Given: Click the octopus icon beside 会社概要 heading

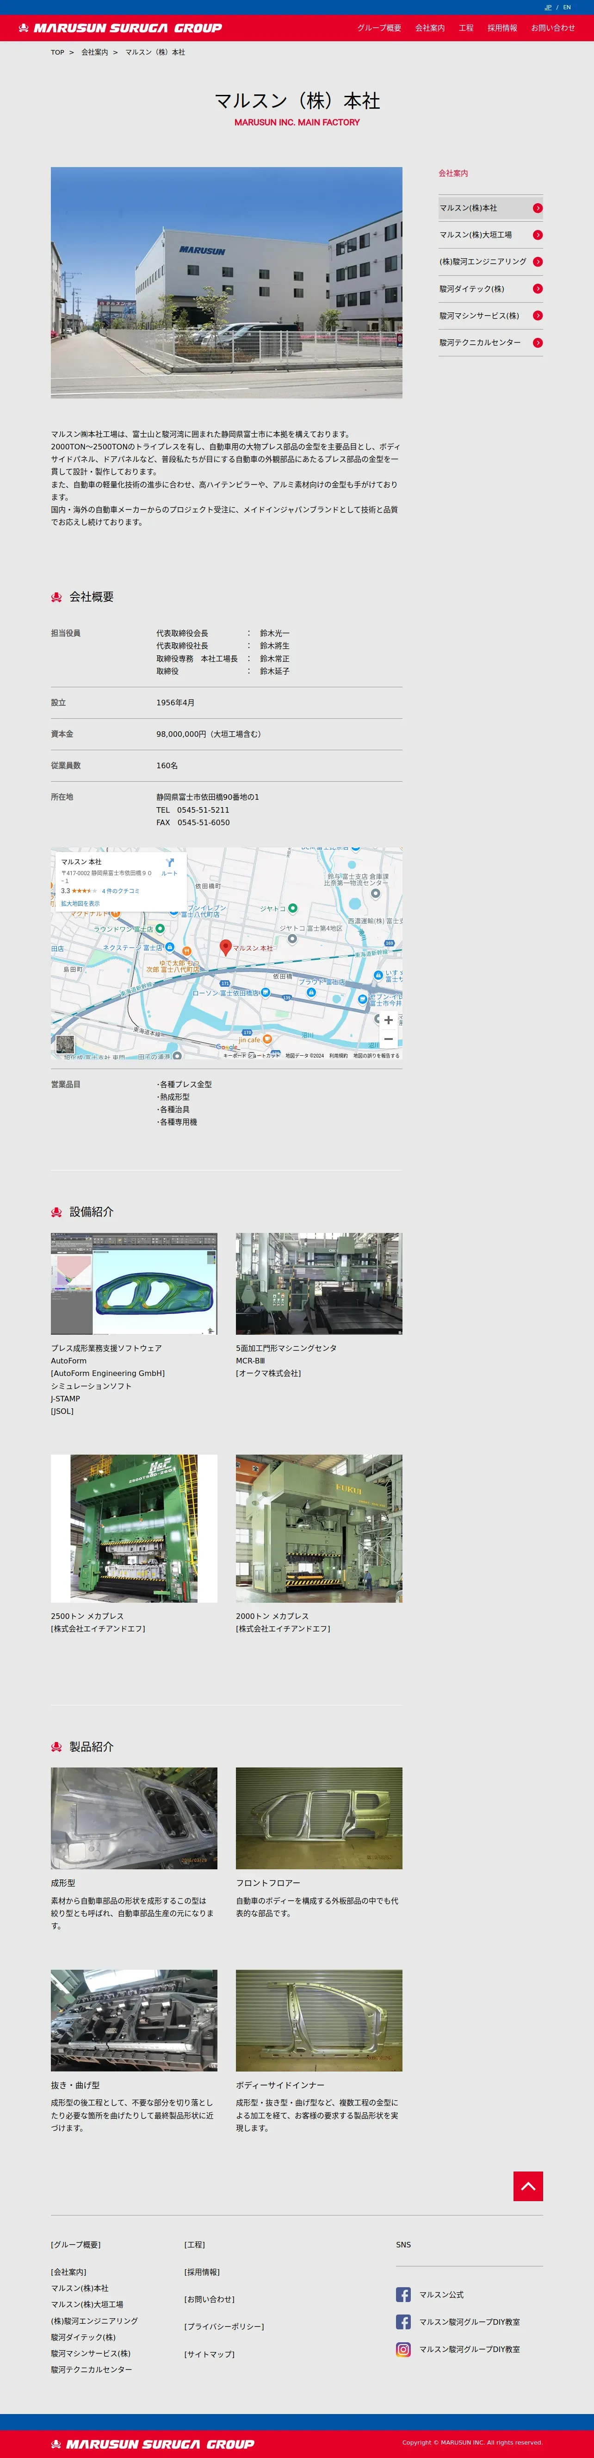Looking at the screenshot, I should tap(56, 597).
